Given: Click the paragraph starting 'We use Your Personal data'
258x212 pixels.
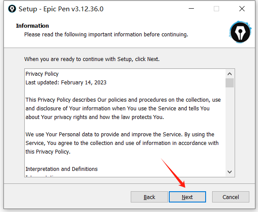Looking at the screenshot, I should tap(122, 143).
